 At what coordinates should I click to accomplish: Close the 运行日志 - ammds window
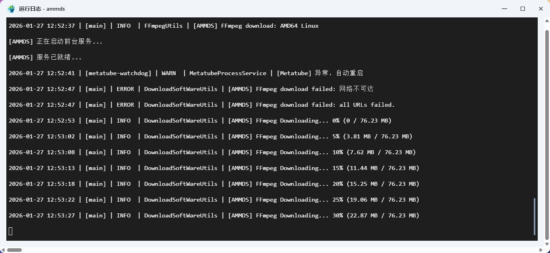[541, 8]
